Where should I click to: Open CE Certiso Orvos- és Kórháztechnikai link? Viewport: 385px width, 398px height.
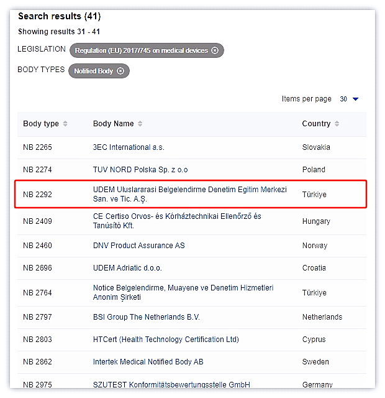point(177,221)
